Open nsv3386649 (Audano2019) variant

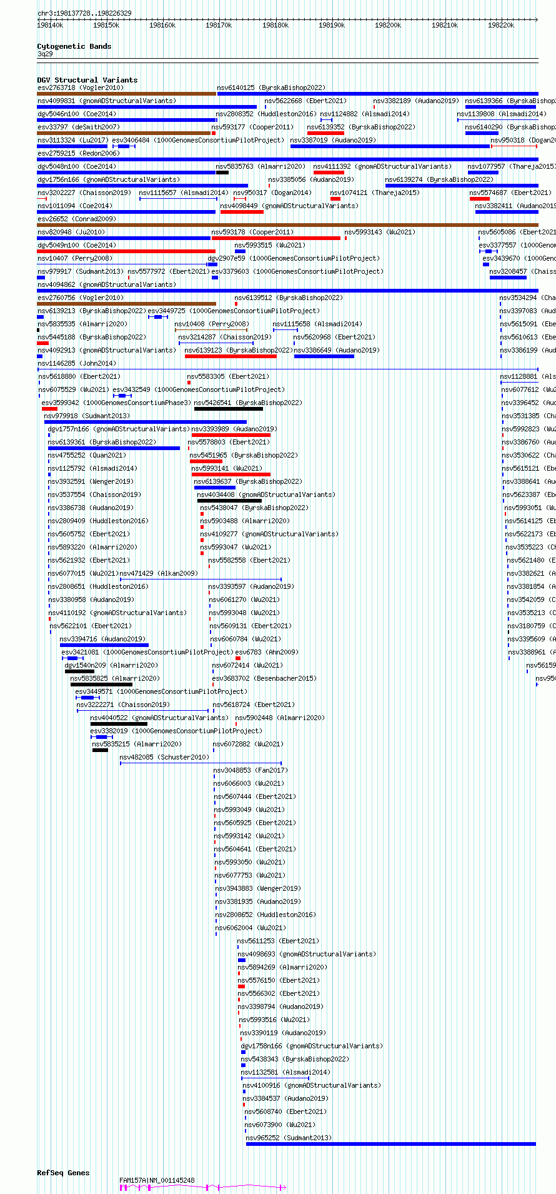(x=337, y=350)
